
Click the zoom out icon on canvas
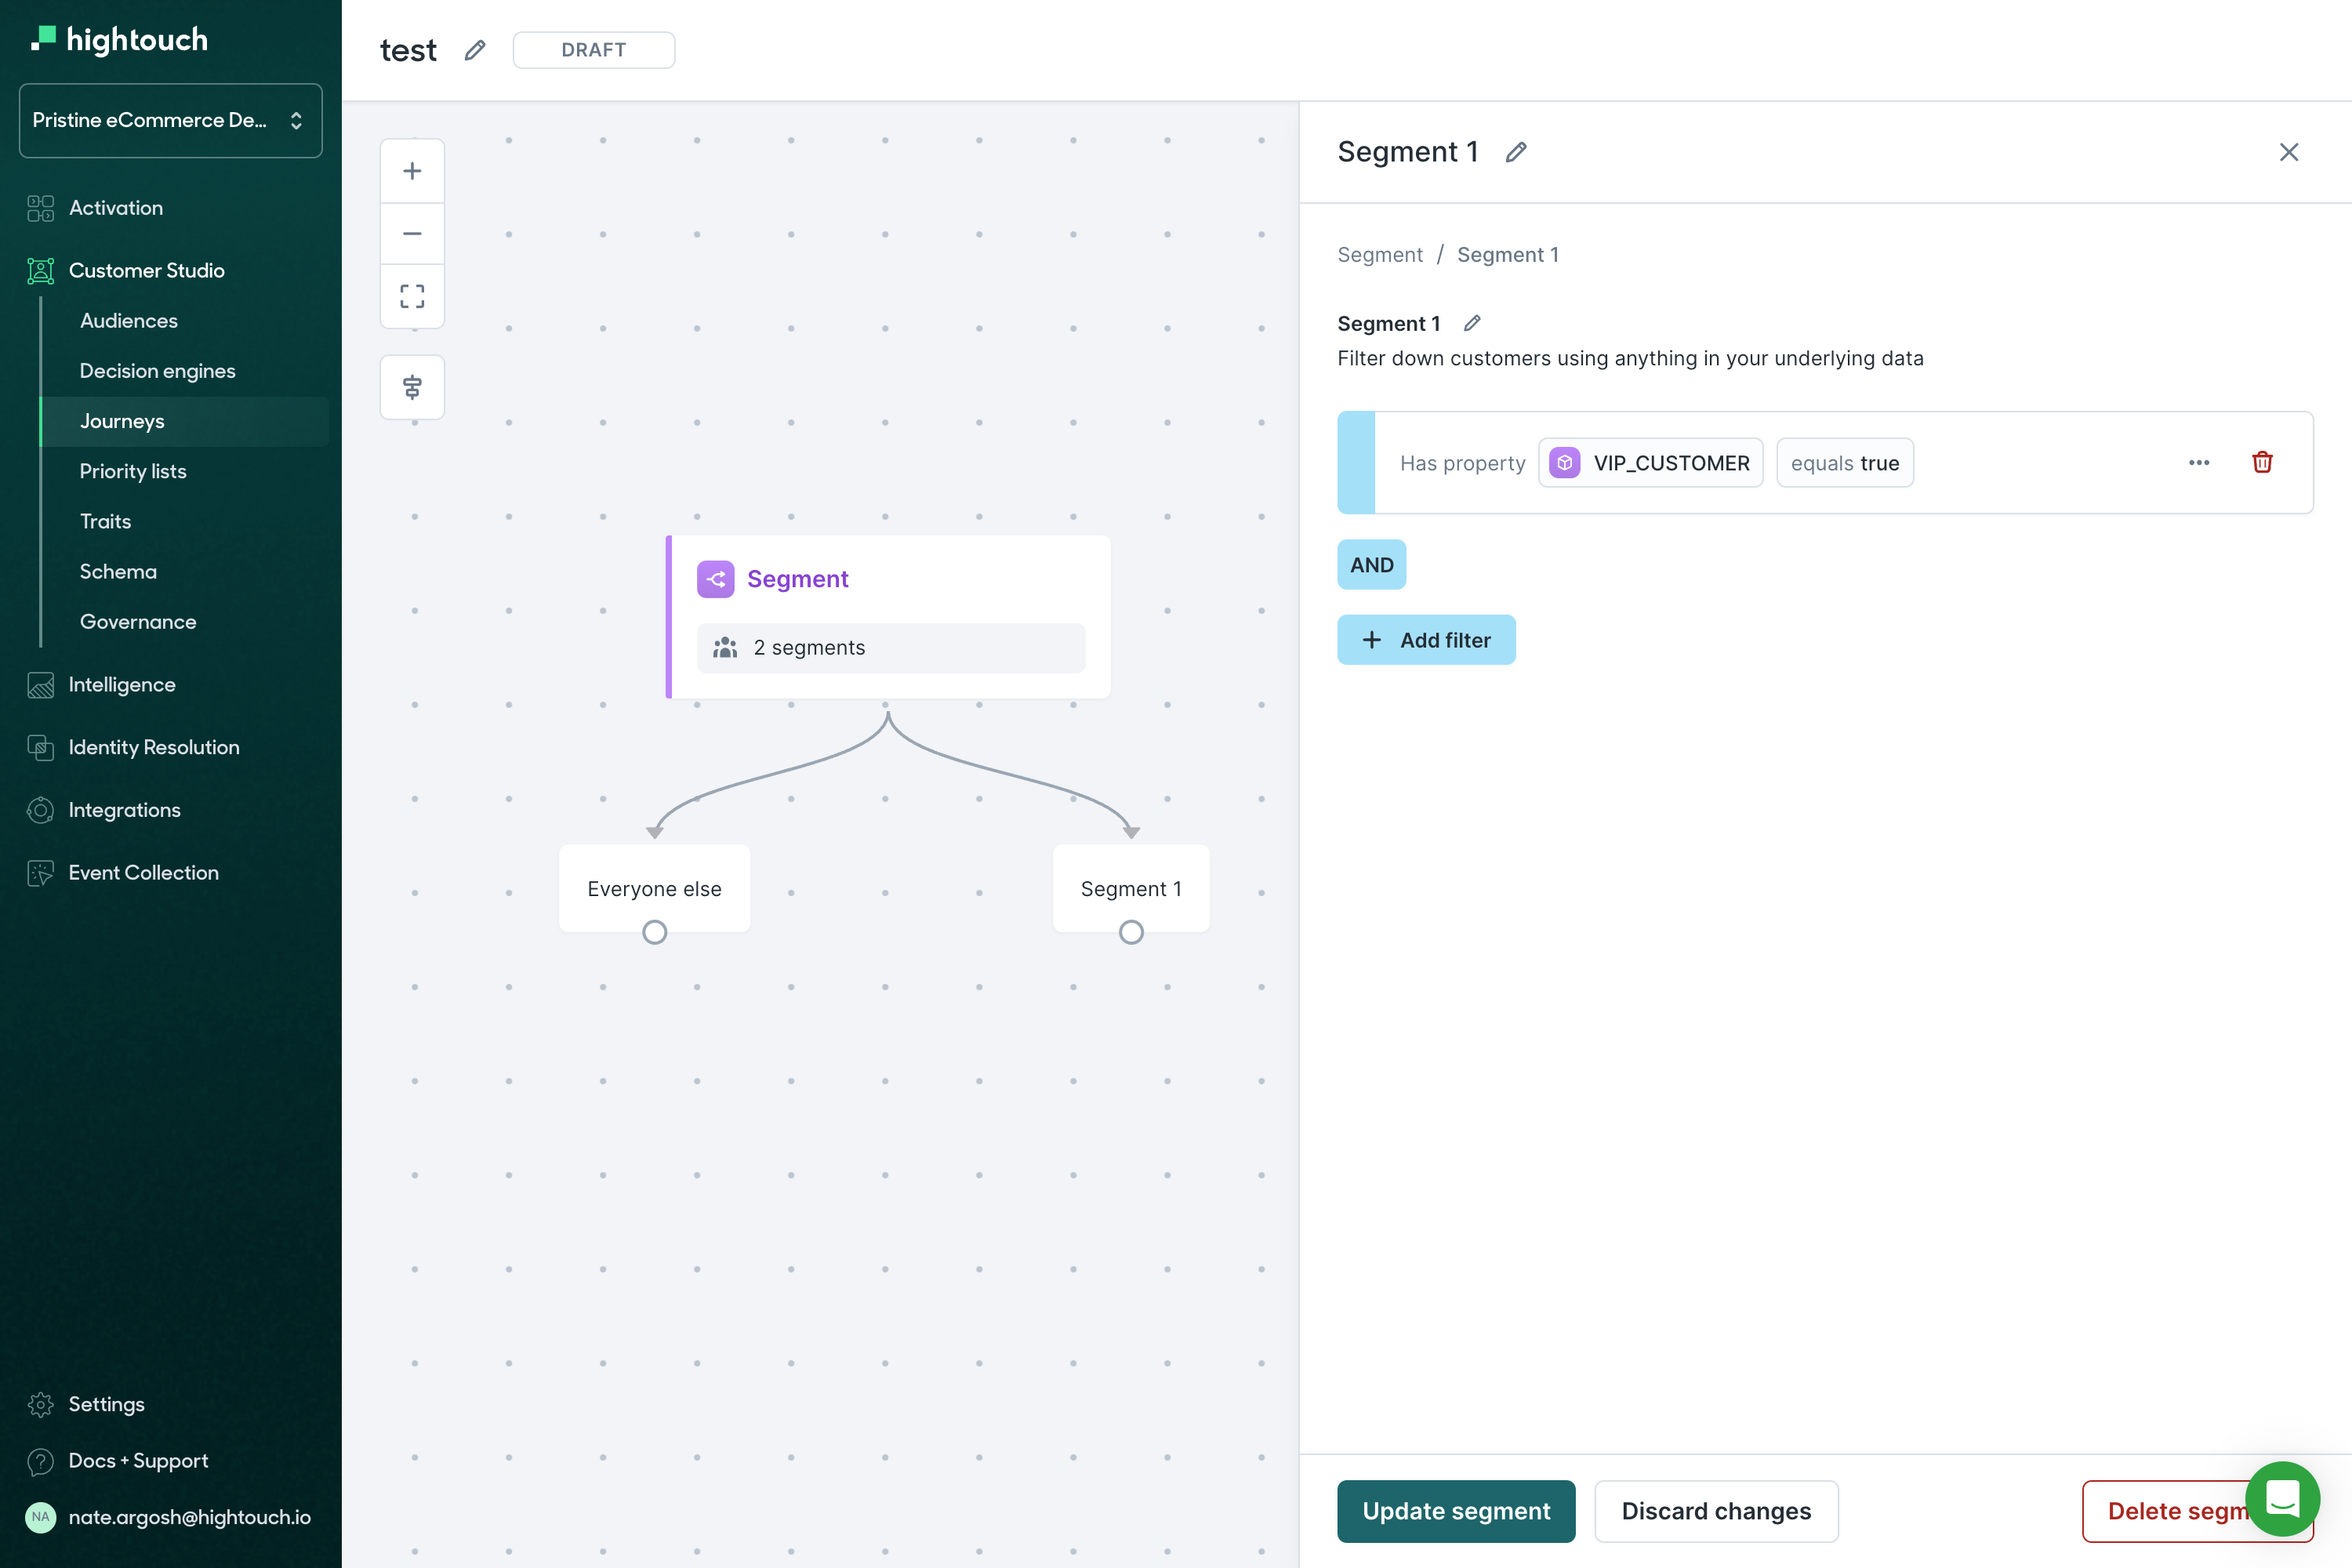(x=413, y=233)
